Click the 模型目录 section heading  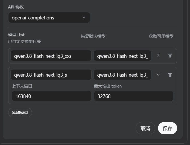pyautogui.click(x=16, y=35)
